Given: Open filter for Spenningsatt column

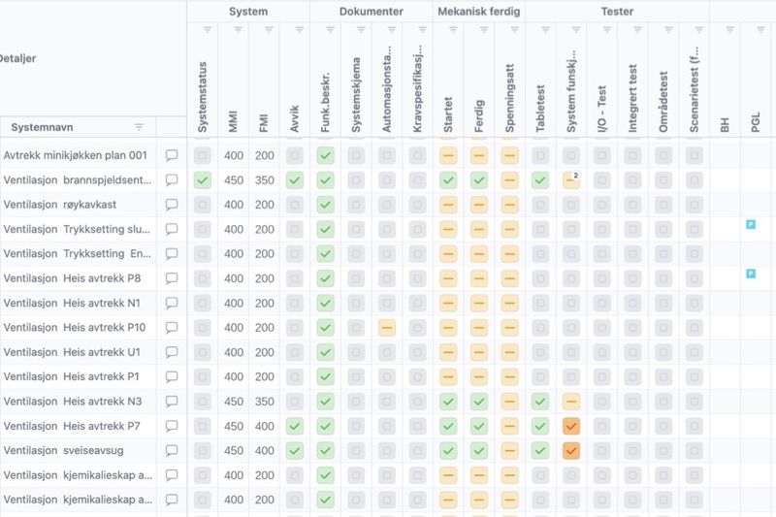Looking at the screenshot, I should pyautogui.click(x=515, y=30).
